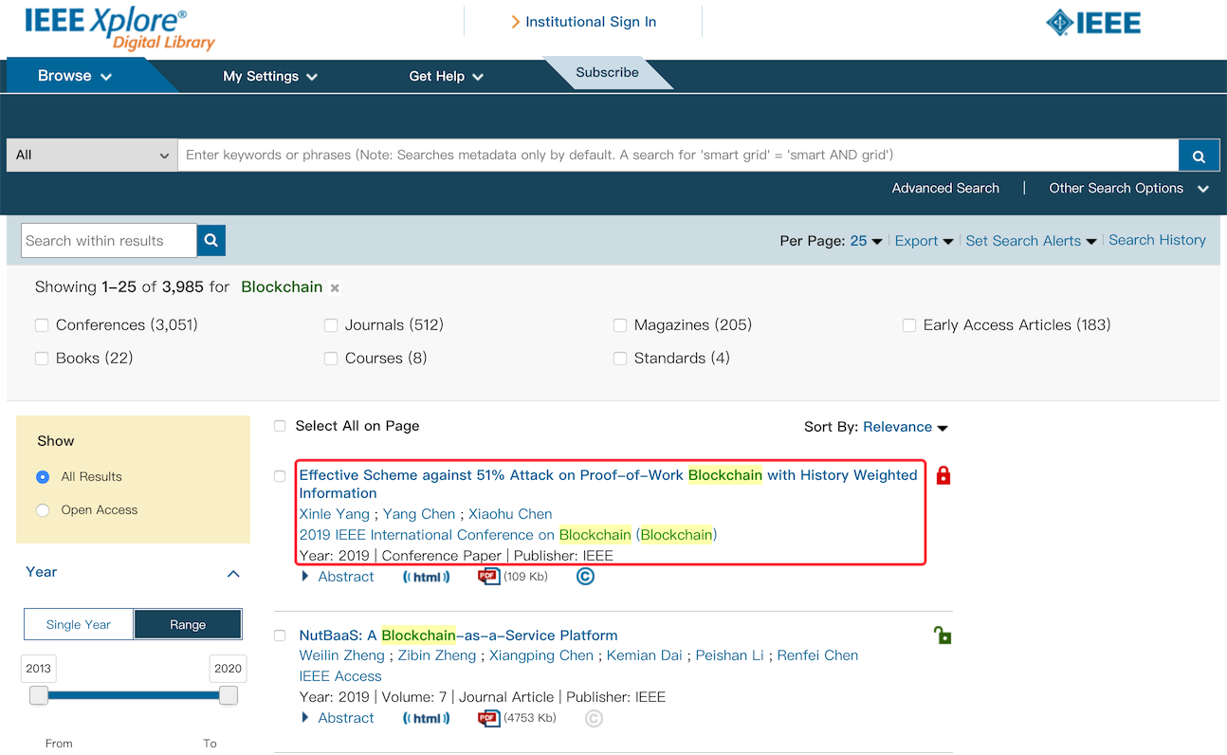Open Effective Scheme against 51% Attack title
Image resolution: width=1227 pixels, height=755 pixels.
click(x=608, y=484)
